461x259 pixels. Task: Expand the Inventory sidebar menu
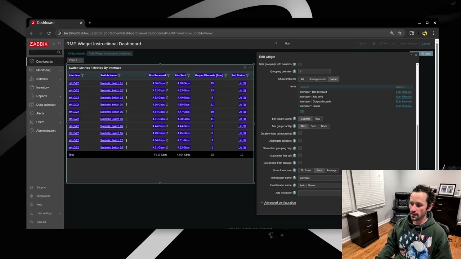pos(45,87)
